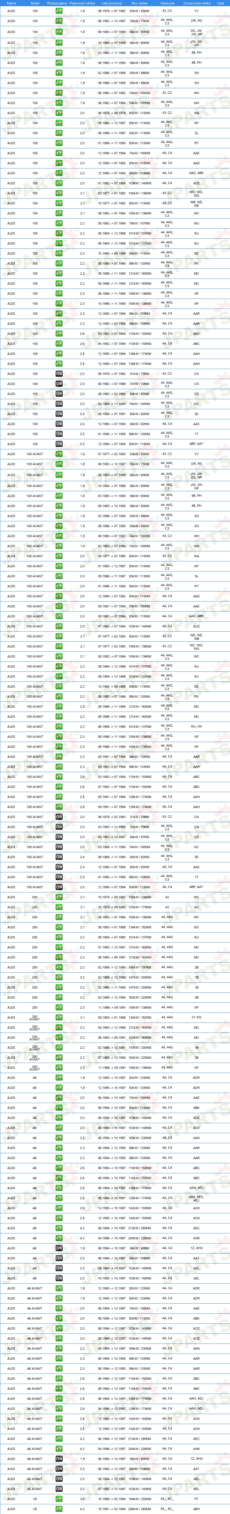Image resolution: width=230 pixels, height=1514 pixels.
Task: Click '07.1977 -> 02.1983' in 100 AVANT YV row
Action: click(x=111, y=454)
